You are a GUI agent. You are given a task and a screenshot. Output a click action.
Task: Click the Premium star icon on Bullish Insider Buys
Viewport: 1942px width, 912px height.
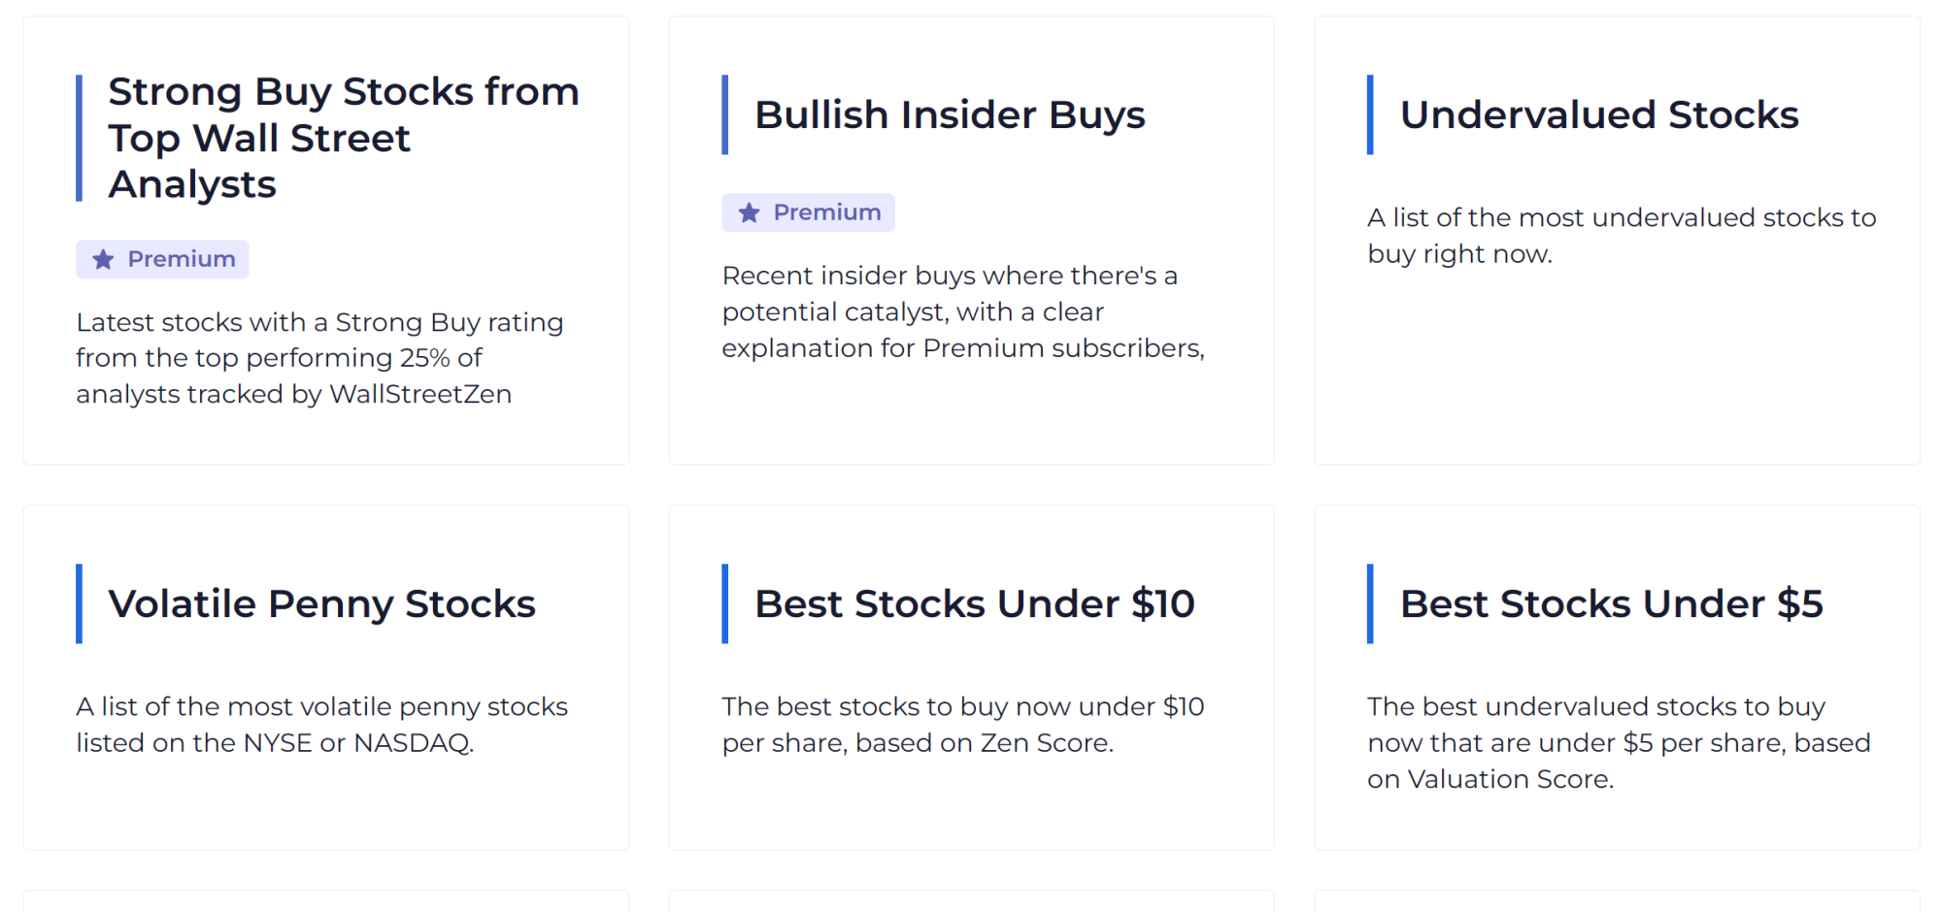pos(748,212)
